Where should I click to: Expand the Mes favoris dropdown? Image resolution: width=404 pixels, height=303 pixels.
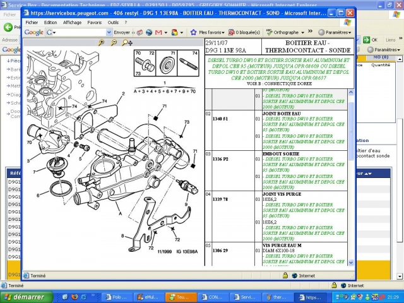(x=223, y=33)
